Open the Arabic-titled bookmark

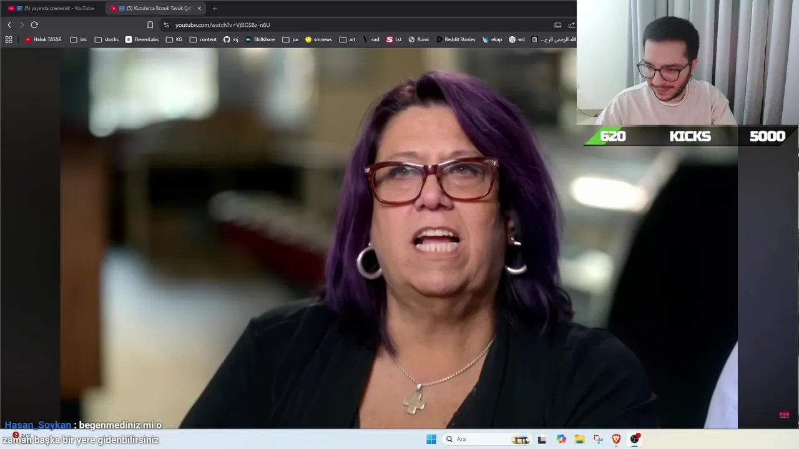(553, 39)
